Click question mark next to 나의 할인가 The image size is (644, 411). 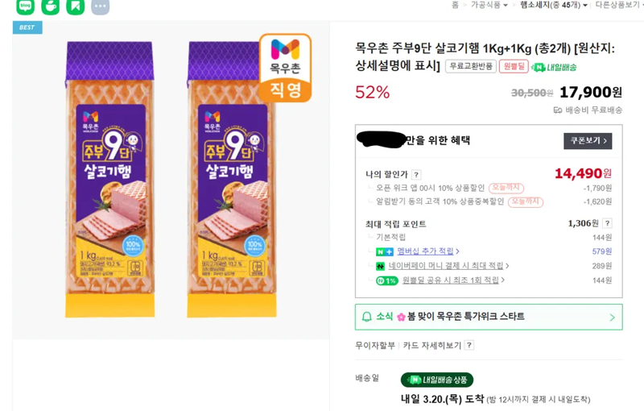pos(416,175)
